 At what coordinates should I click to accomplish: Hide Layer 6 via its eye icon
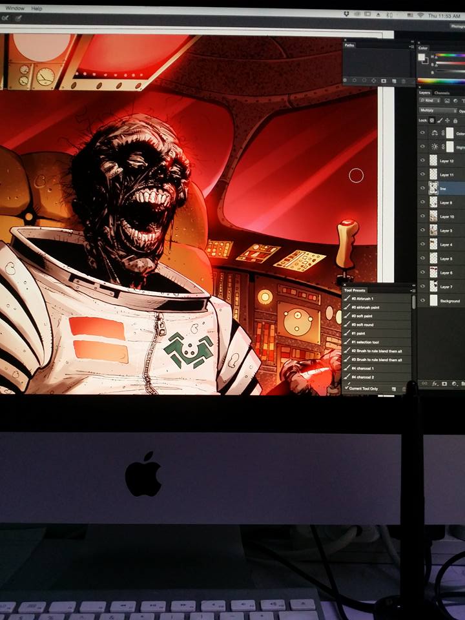coord(422,273)
